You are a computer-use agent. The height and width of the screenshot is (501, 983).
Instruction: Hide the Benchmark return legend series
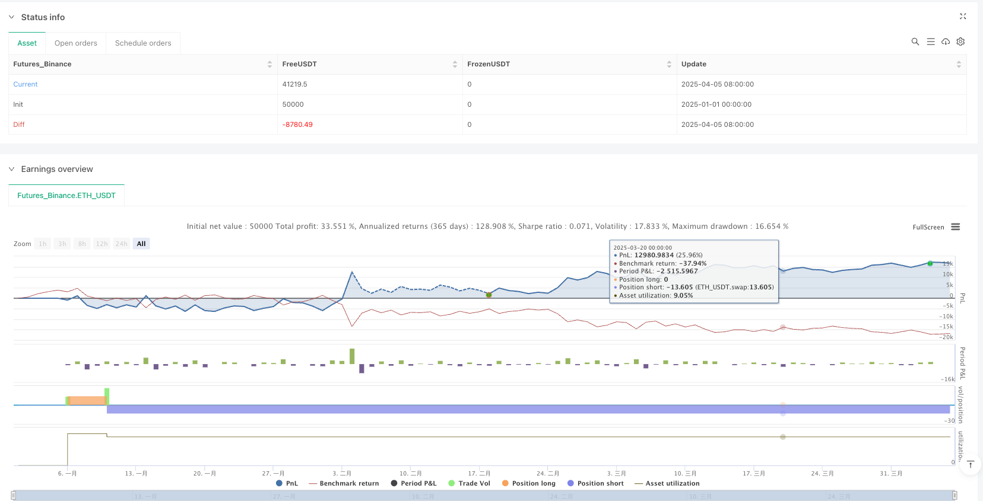tap(344, 483)
